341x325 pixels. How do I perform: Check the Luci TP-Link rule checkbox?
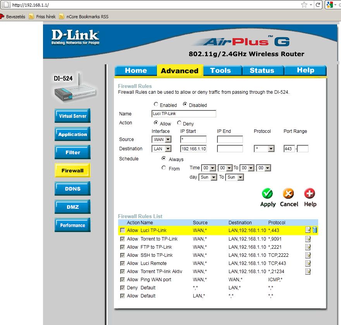pyautogui.click(x=122, y=230)
